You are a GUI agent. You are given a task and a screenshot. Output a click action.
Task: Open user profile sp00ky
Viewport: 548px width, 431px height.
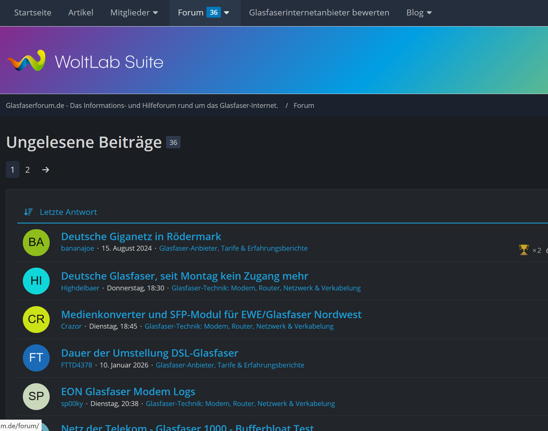point(72,404)
